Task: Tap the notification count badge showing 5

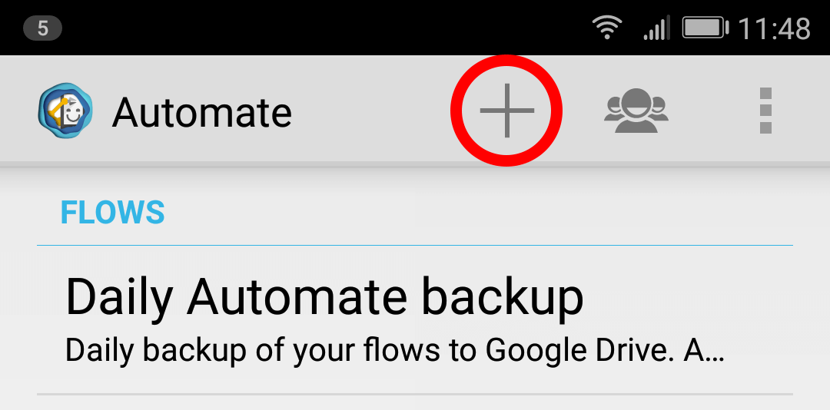Action: [43, 28]
